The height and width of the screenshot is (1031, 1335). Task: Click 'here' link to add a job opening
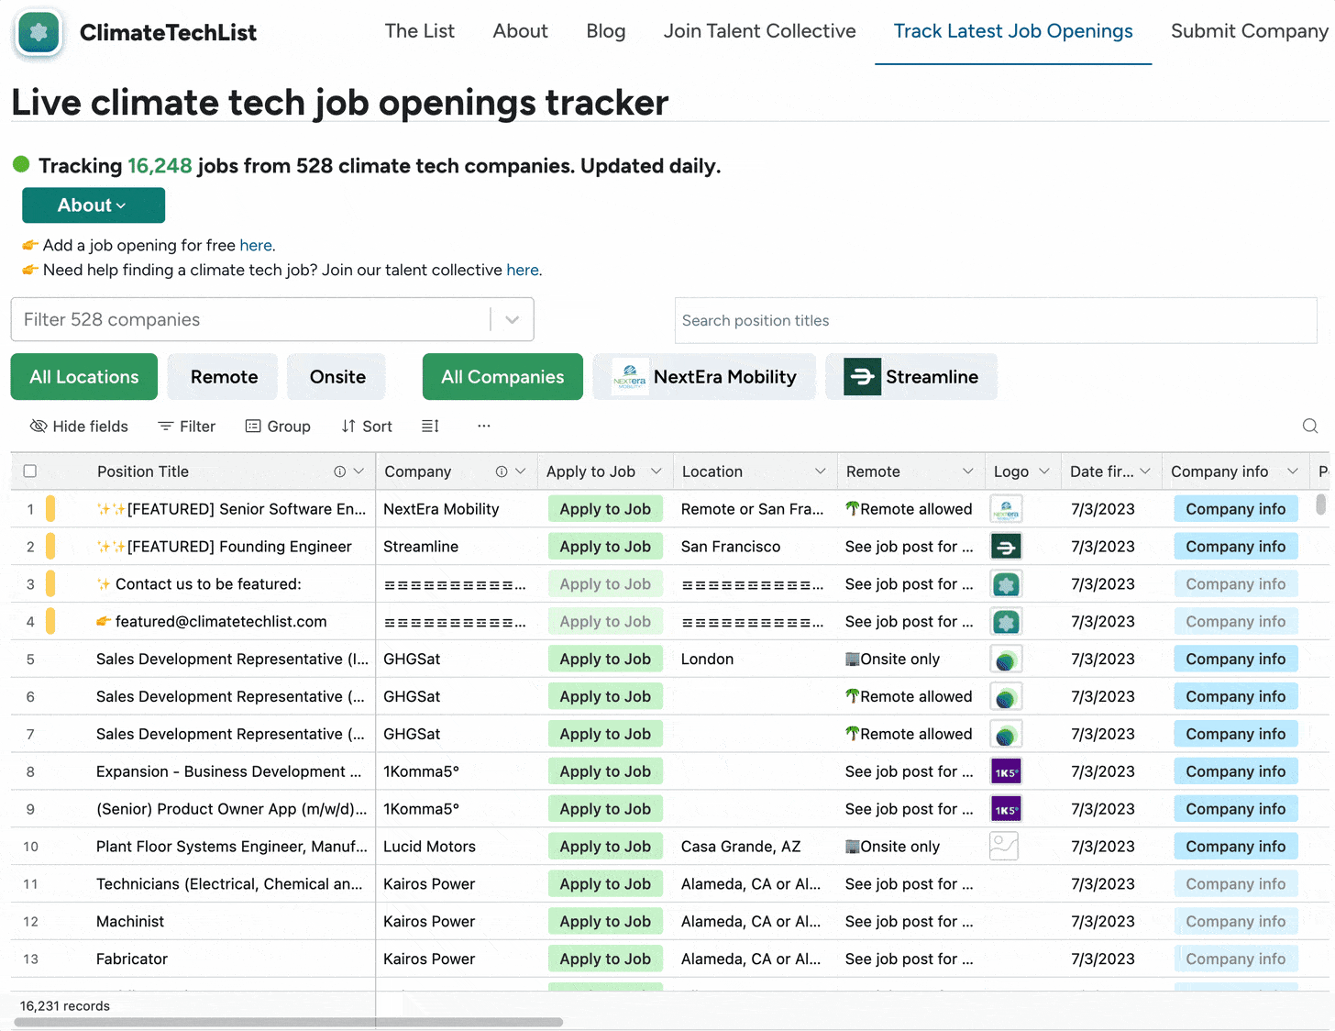(x=256, y=246)
